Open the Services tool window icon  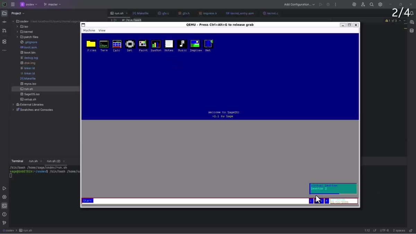click(4, 197)
